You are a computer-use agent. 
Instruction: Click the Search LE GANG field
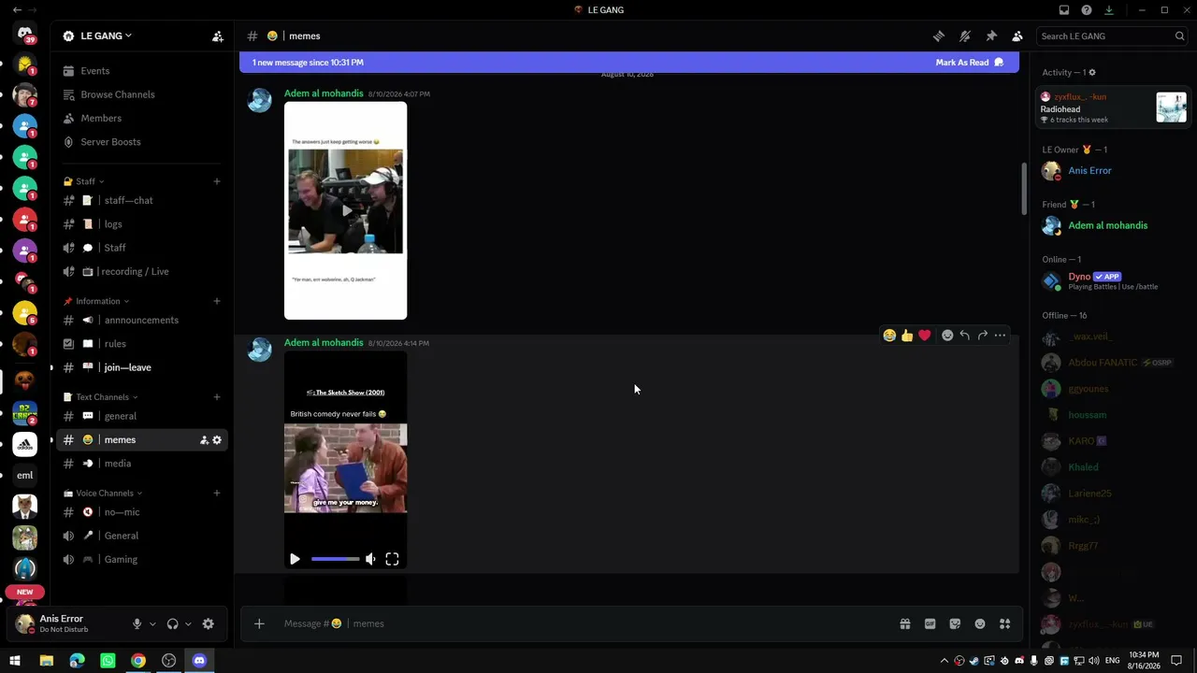click(x=1112, y=36)
